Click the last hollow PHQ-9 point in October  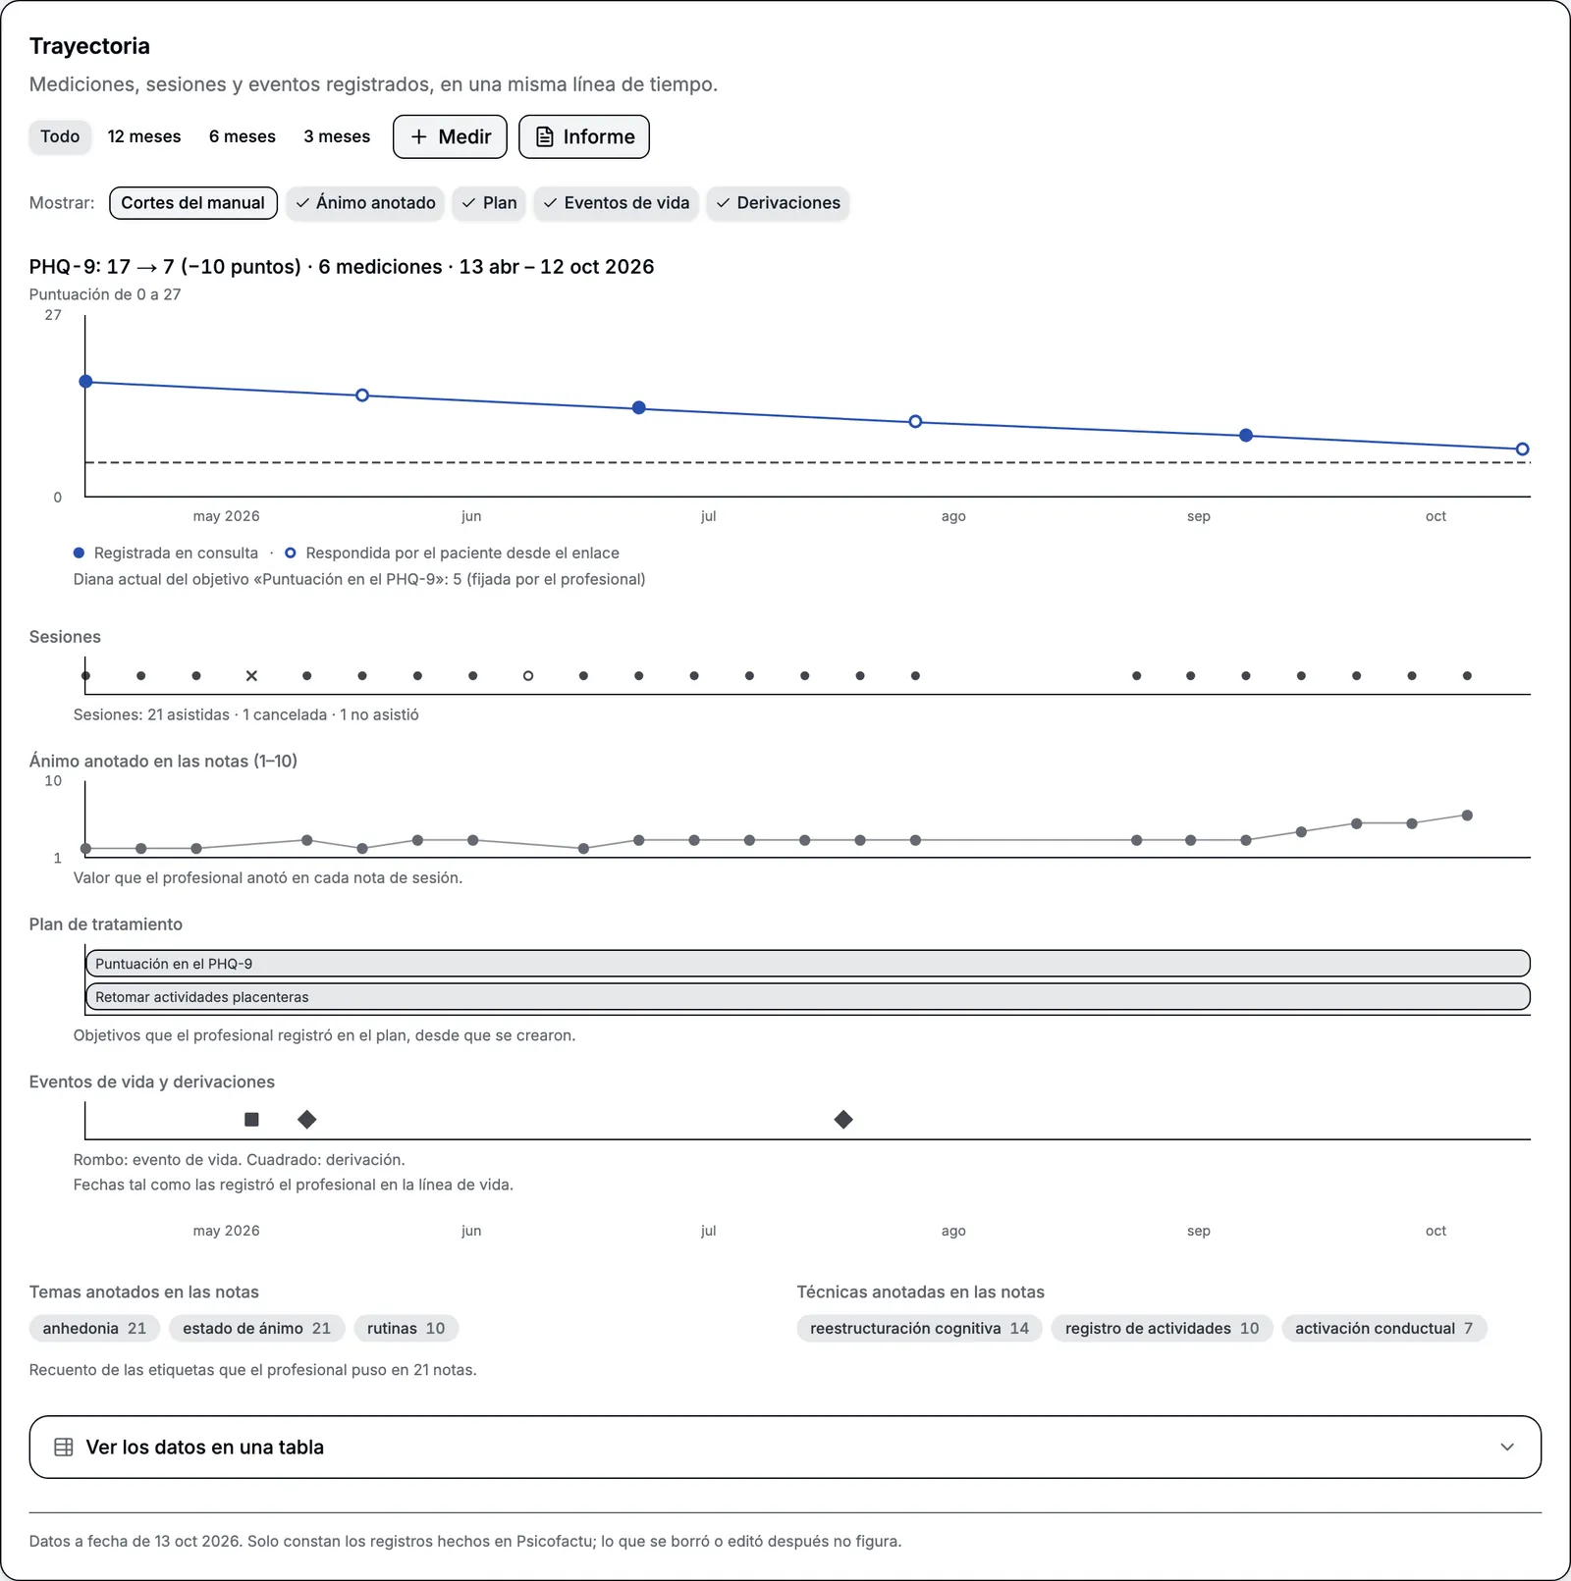tap(1522, 449)
